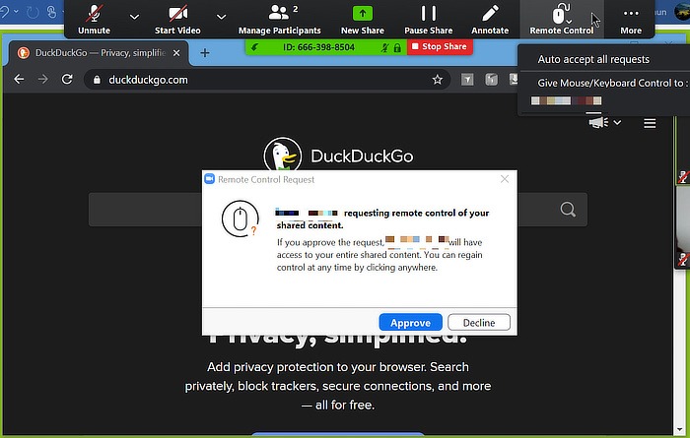Approve the remote control request
The width and height of the screenshot is (690, 438).
[x=411, y=323]
